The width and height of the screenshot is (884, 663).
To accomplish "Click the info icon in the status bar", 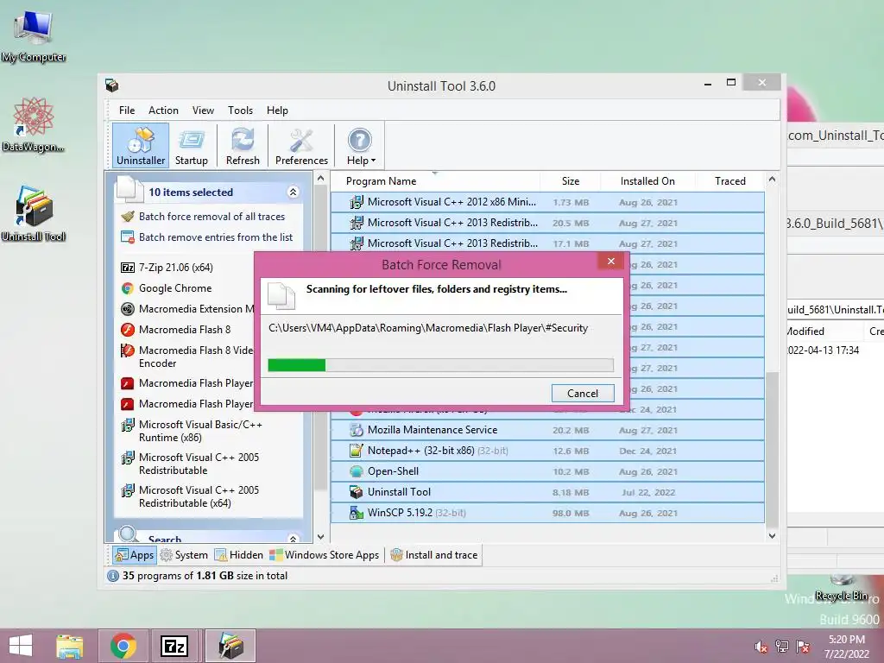I will coord(113,576).
